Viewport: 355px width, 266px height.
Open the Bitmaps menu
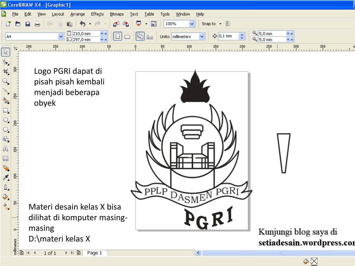tap(117, 14)
